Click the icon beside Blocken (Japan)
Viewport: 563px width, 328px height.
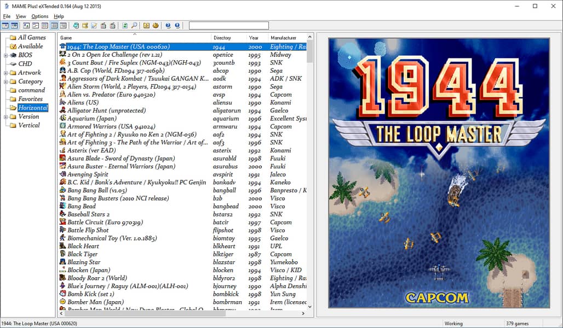[63, 270]
